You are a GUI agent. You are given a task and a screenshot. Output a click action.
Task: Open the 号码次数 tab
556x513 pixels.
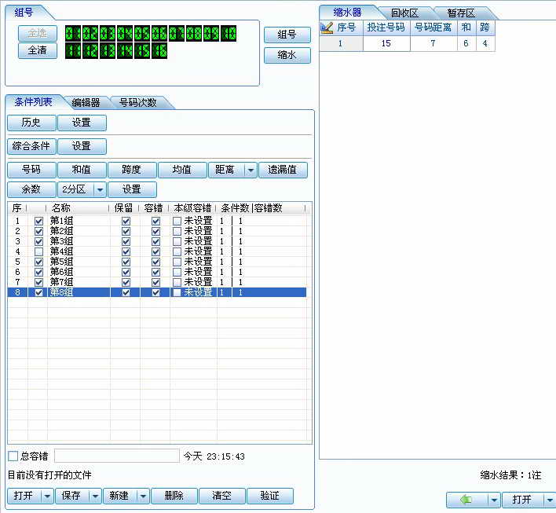pos(137,102)
